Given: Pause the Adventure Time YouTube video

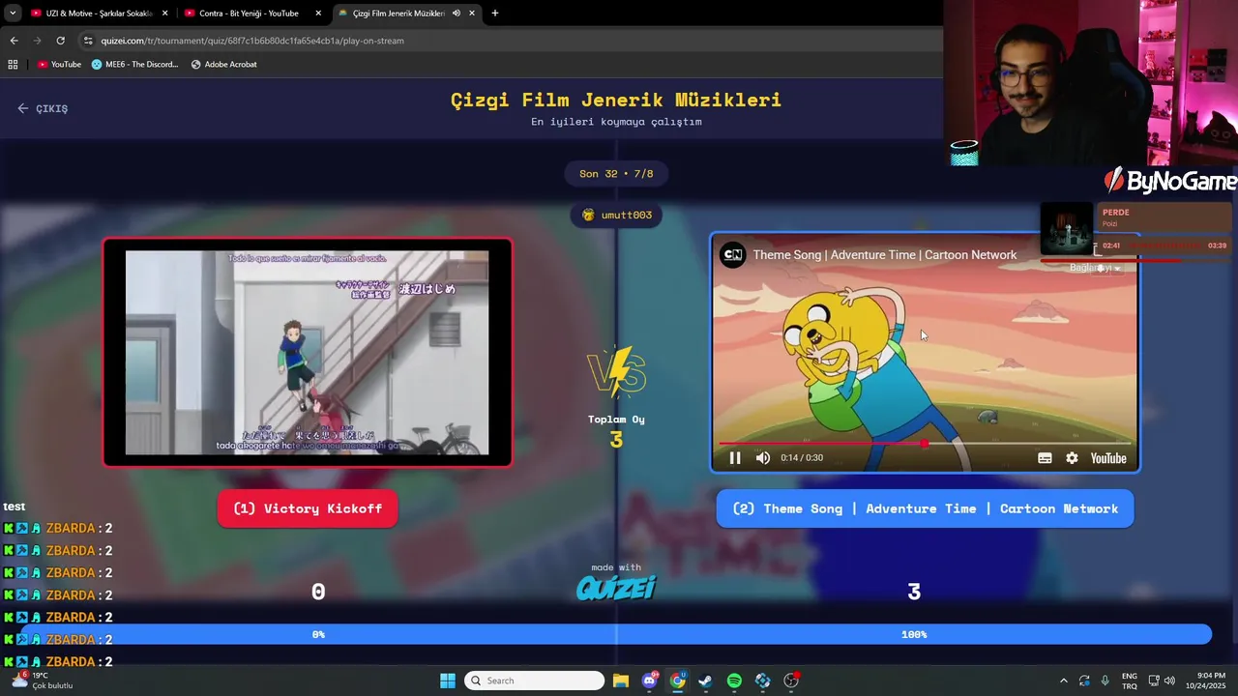Looking at the screenshot, I should coord(735,458).
